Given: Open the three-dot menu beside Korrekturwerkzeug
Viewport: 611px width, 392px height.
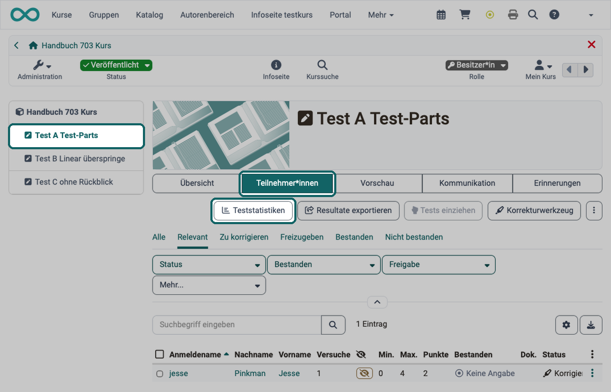Looking at the screenshot, I should (x=594, y=210).
